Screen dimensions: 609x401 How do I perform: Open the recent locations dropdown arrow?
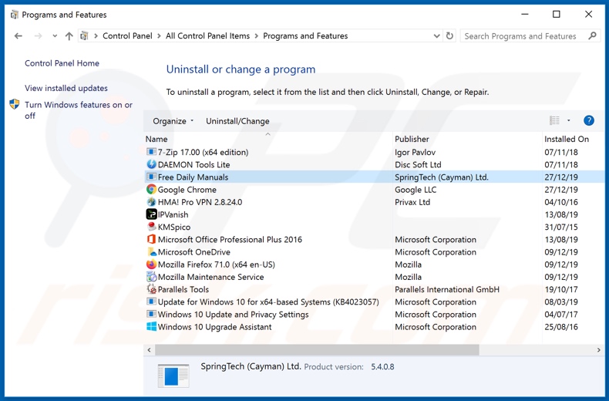(x=55, y=36)
